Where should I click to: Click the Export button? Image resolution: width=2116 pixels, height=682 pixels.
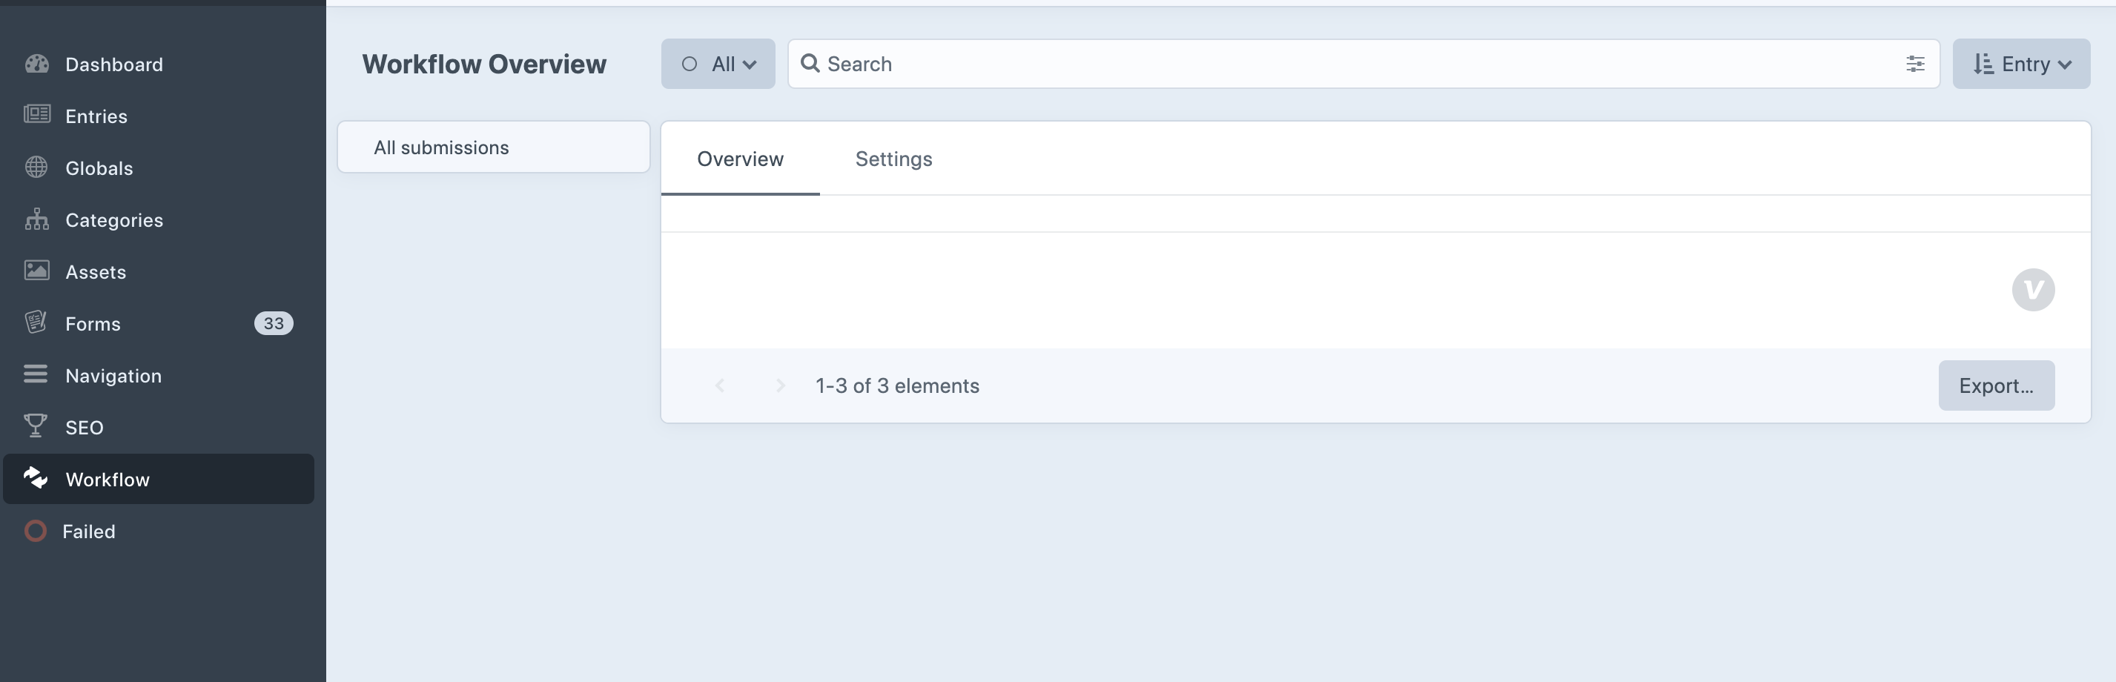(x=1996, y=385)
